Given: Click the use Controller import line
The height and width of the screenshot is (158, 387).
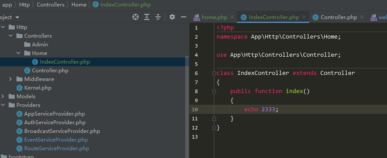Looking at the screenshot, I should 279,55.
